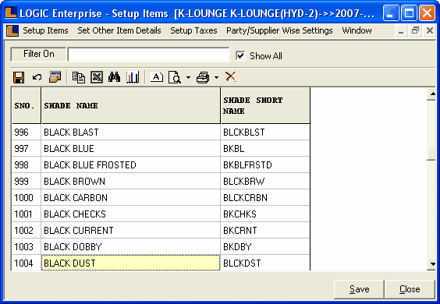Select the BLACK DOBBY cell
The width and height of the screenshot is (440, 304).
131,246
